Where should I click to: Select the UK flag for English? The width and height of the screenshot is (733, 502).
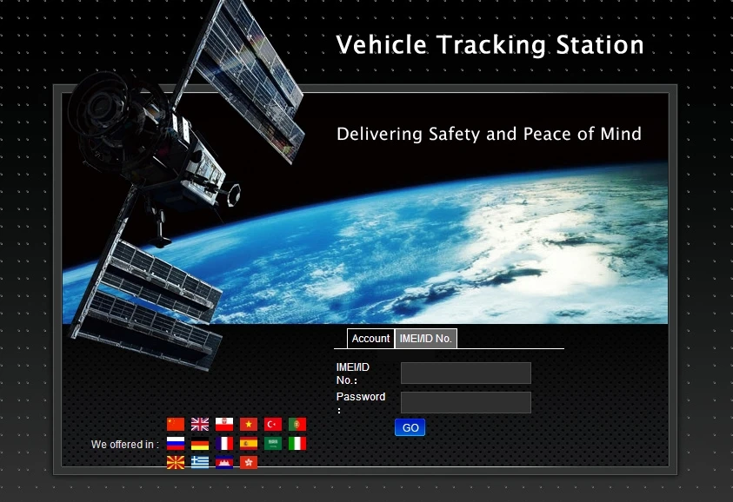coord(199,424)
